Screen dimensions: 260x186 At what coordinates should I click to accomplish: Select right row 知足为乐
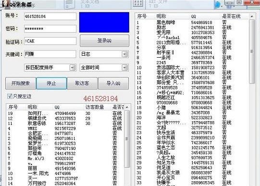tap(192, 162)
